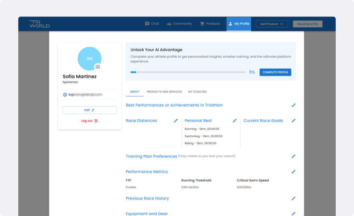Edit Personal Best via its pencil icon
This screenshot has height=216, width=354.
235,121
